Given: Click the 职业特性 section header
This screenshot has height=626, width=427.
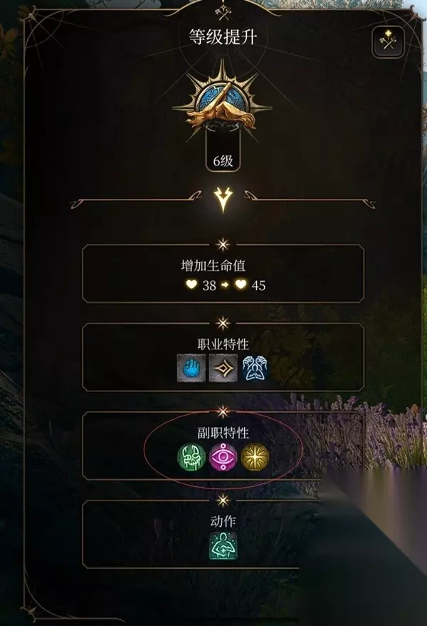Looking at the screenshot, I should pyautogui.click(x=223, y=344).
